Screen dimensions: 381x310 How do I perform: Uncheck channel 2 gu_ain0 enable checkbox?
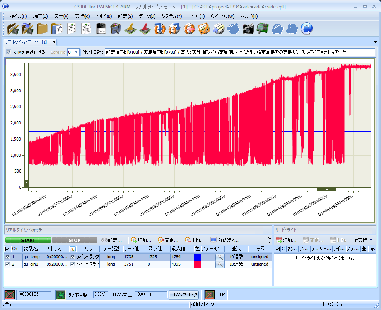click(7, 264)
